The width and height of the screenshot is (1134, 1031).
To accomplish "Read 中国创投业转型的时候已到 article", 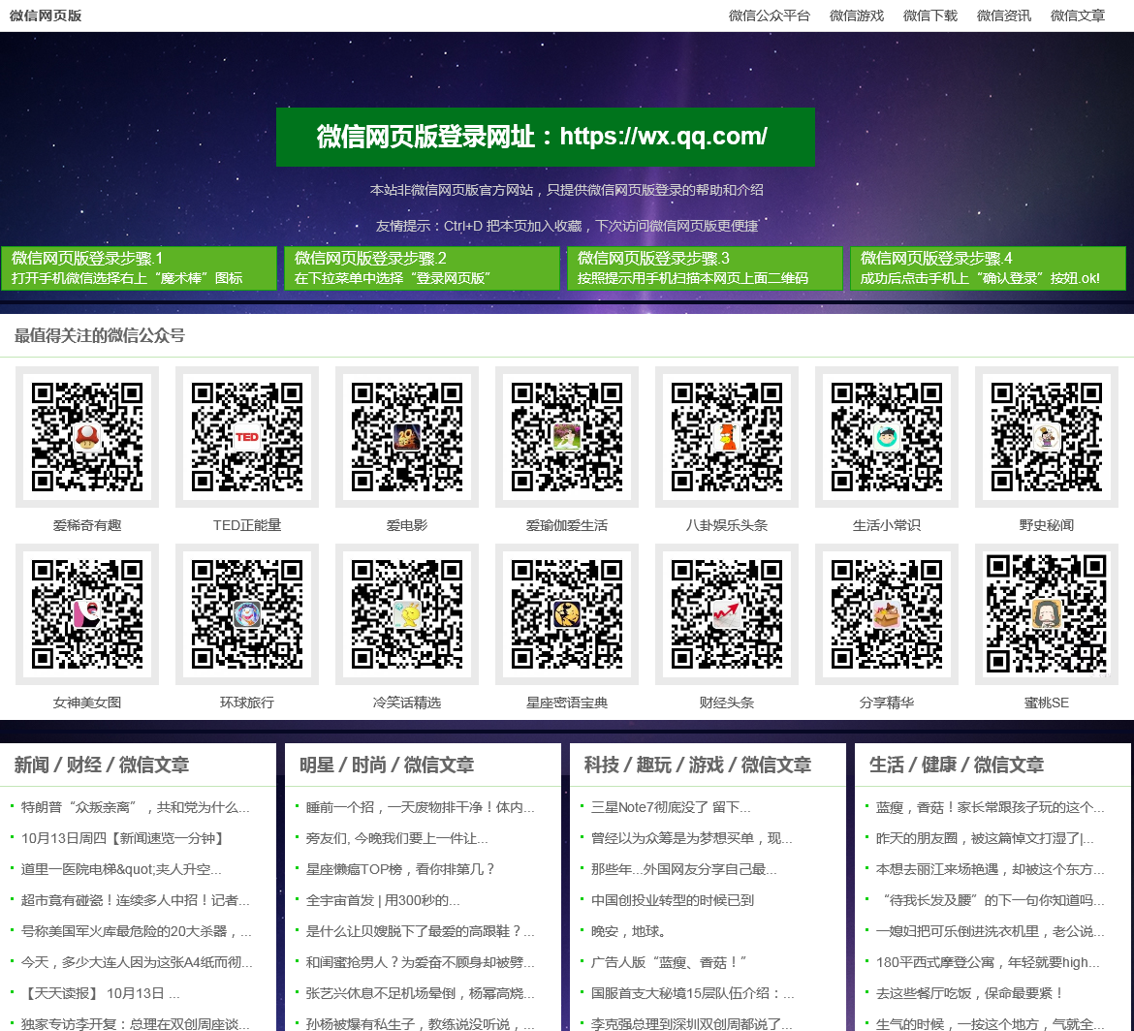I will [x=673, y=901].
